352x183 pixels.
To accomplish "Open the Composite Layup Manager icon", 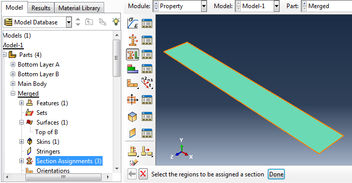I will pos(147,69).
